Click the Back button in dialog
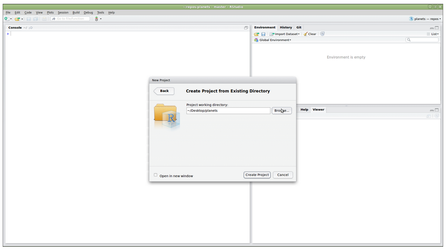The width and height of the screenshot is (447, 249). (x=164, y=91)
